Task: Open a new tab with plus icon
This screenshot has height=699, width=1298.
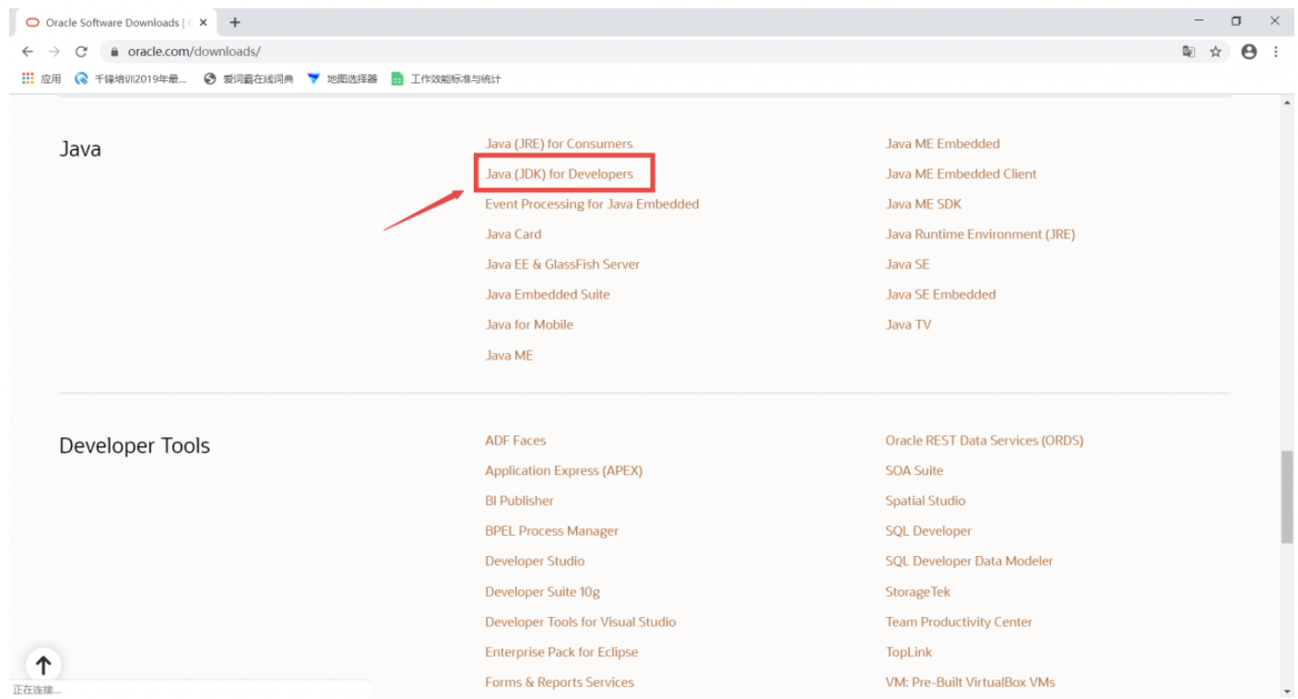Action: coord(235,22)
